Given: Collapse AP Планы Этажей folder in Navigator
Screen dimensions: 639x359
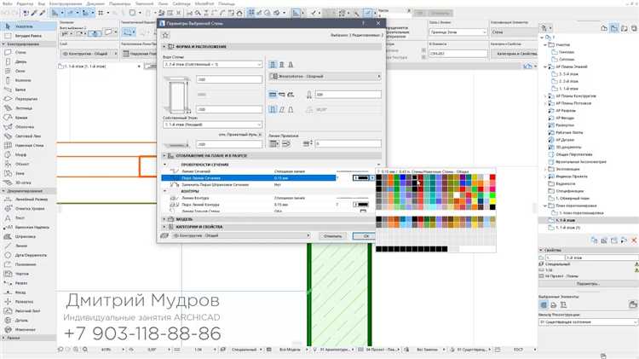Looking at the screenshot, I should [x=545, y=67].
